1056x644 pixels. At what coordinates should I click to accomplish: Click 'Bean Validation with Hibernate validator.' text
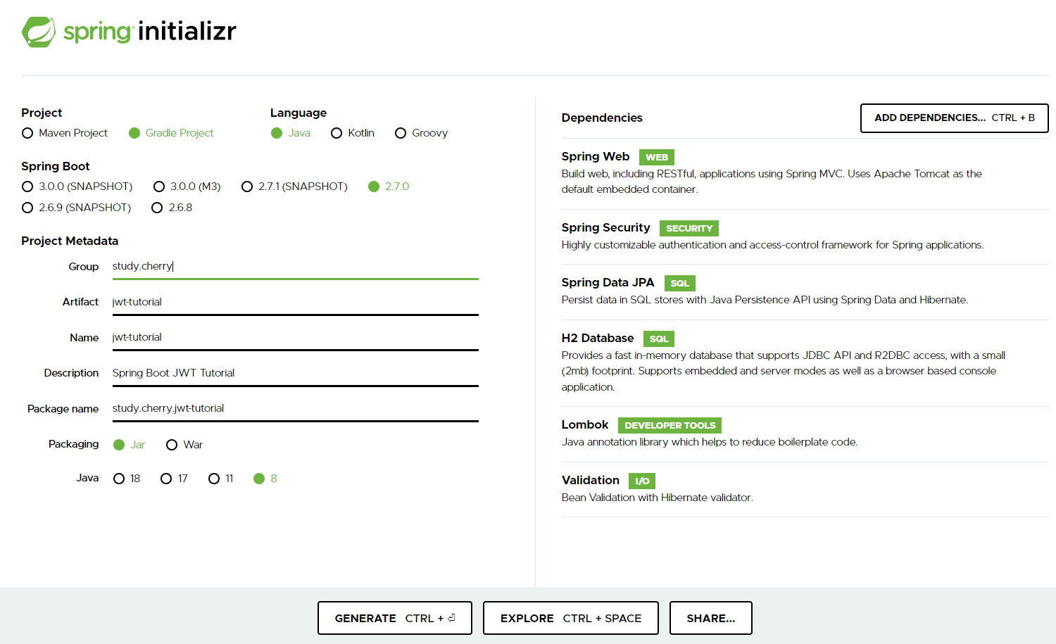pos(658,498)
